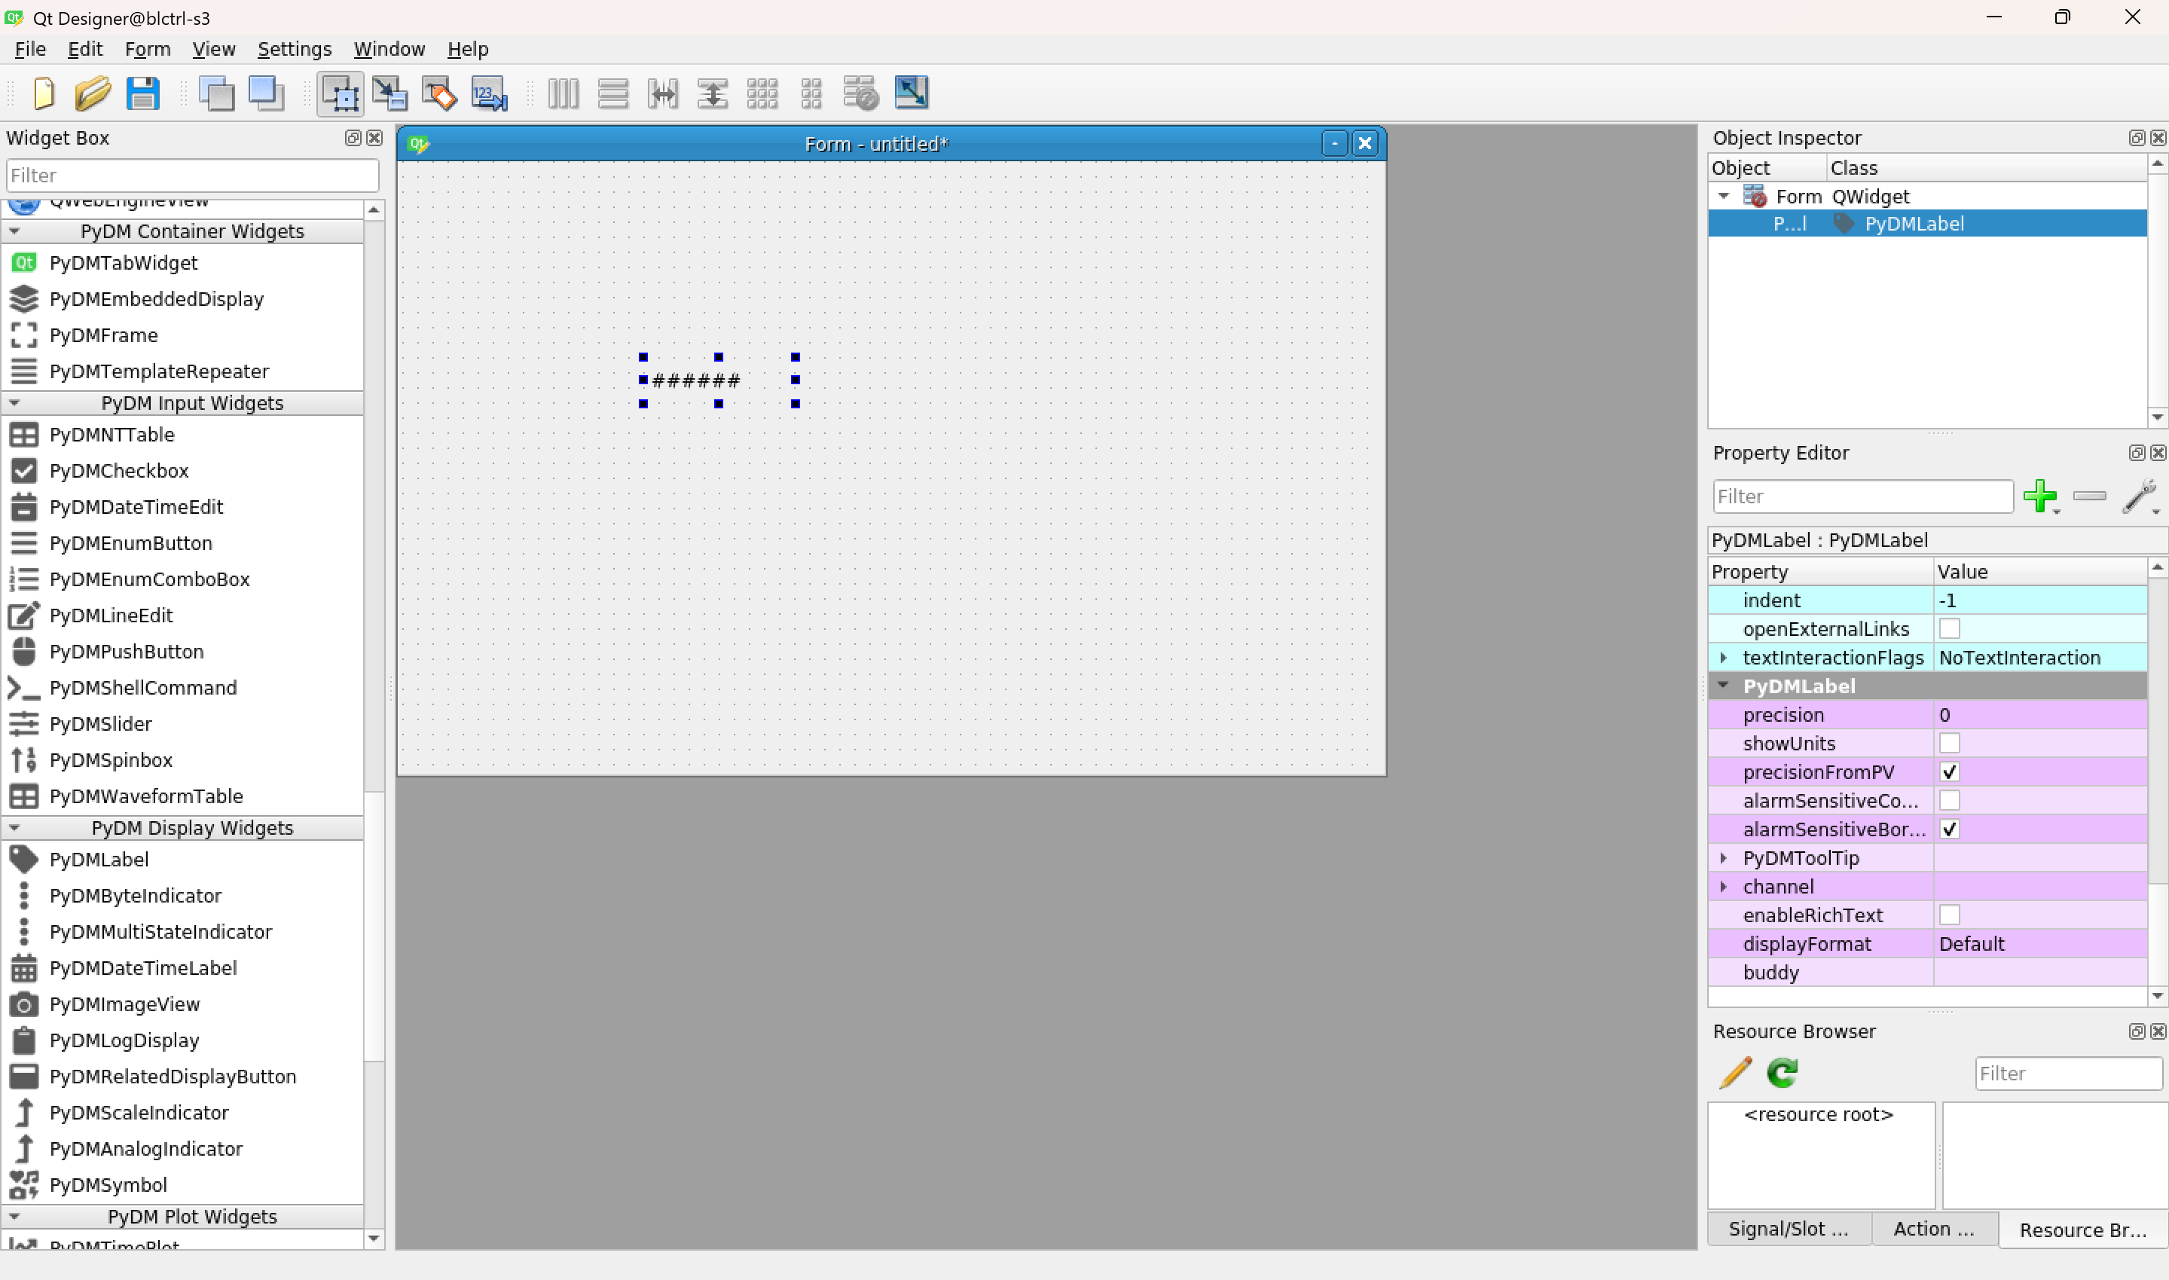Expand the channel property row

[x=1723, y=887]
